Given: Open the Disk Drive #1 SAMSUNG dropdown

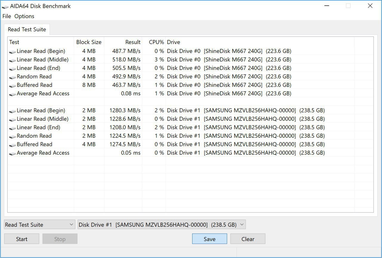Looking at the screenshot, I should [x=161, y=225].
